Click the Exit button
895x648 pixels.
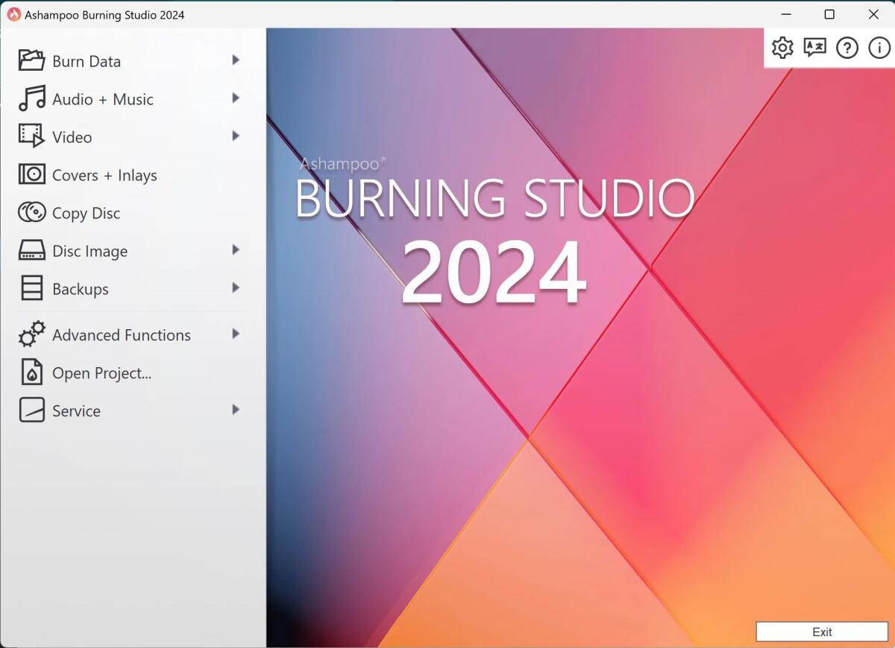click(x=821, y=632)
